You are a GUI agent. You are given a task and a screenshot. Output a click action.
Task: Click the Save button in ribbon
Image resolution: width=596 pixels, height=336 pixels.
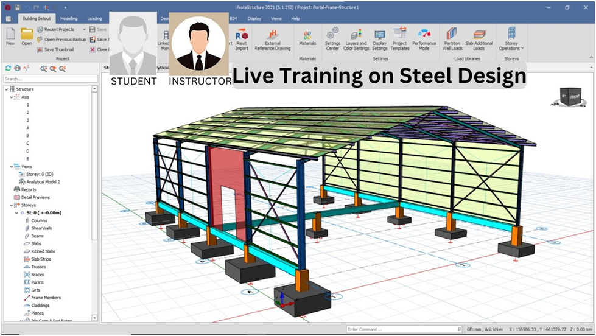click(x=98, y=29)
